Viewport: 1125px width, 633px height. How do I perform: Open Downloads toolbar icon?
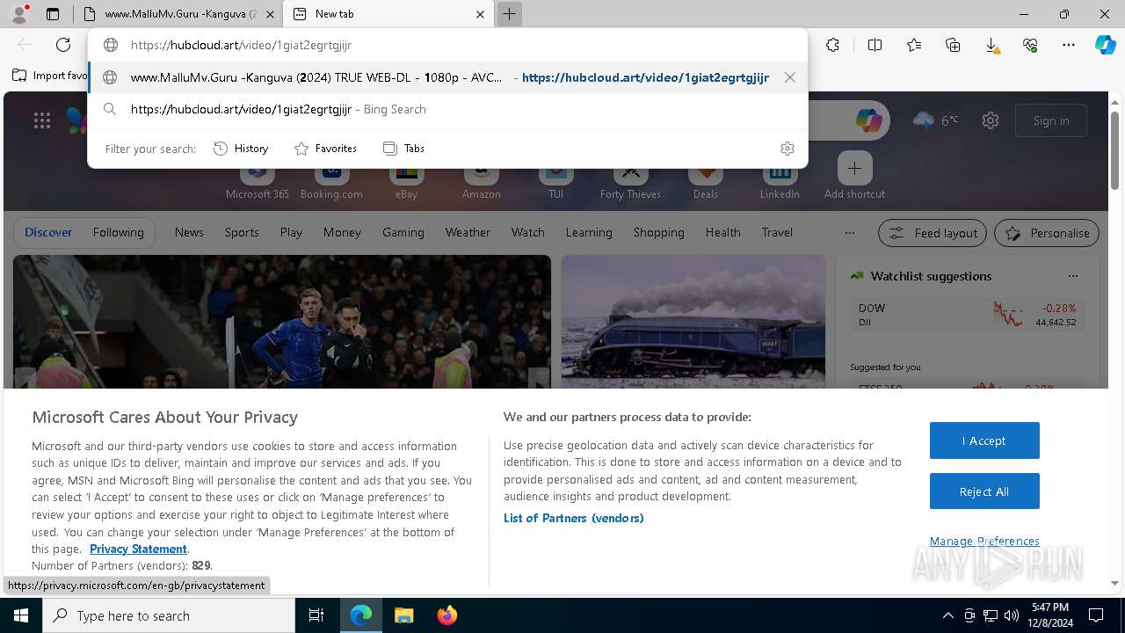point(991,45)
